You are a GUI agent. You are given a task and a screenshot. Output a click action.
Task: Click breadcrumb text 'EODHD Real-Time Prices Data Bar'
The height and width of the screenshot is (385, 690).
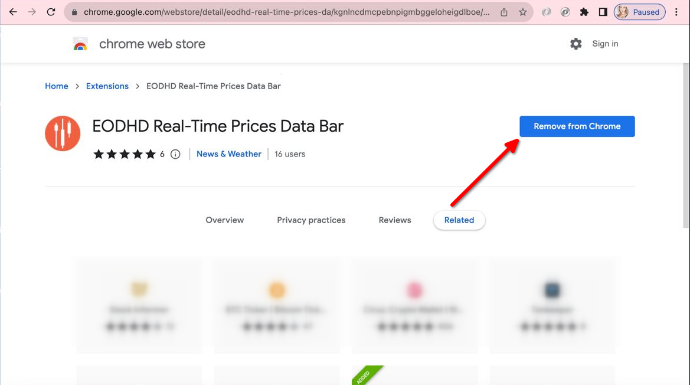(x=214, y=86)
